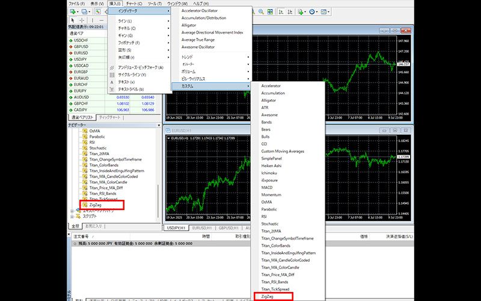Select Average True Range indicator
The image size is (481, 301).
click(x=198, y=40)
